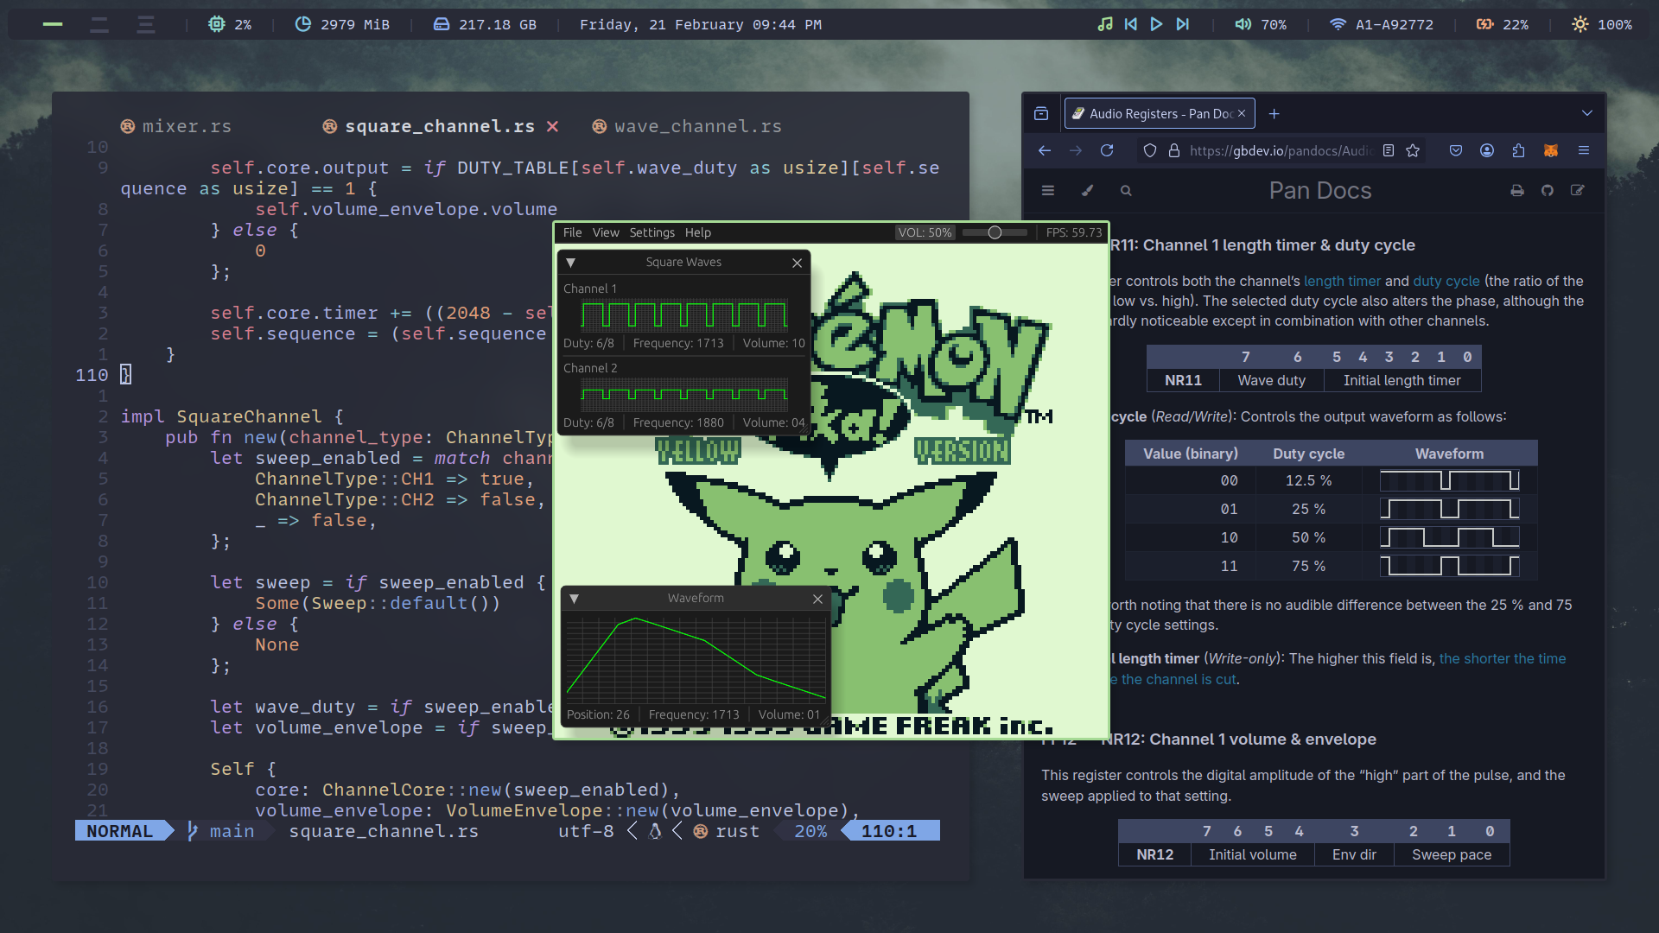Viewport: 1659px width, 933px height.
Task: Switch to first workspace indicator
Action: pyautogui.click(x=53, y=24)
